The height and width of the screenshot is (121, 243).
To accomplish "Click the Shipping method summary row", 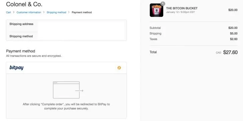I will 66,36.
